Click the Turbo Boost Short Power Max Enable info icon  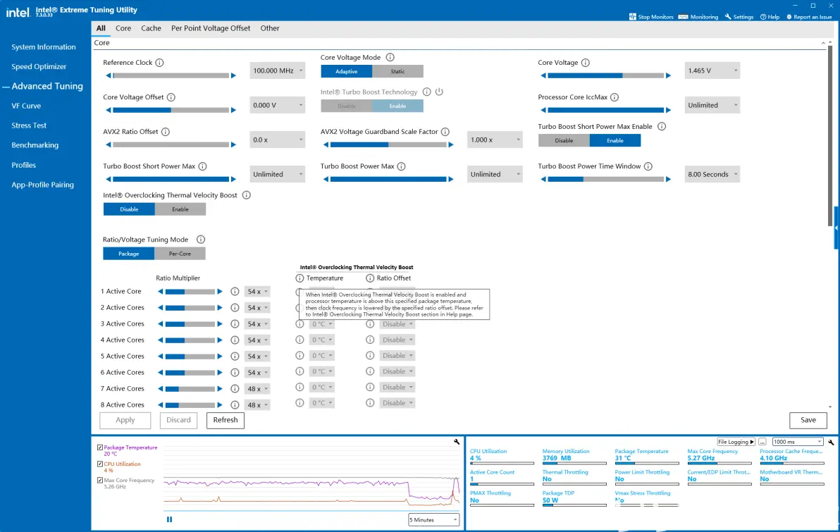pos(662,126)
